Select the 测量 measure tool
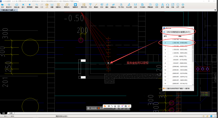 [52, 6]
